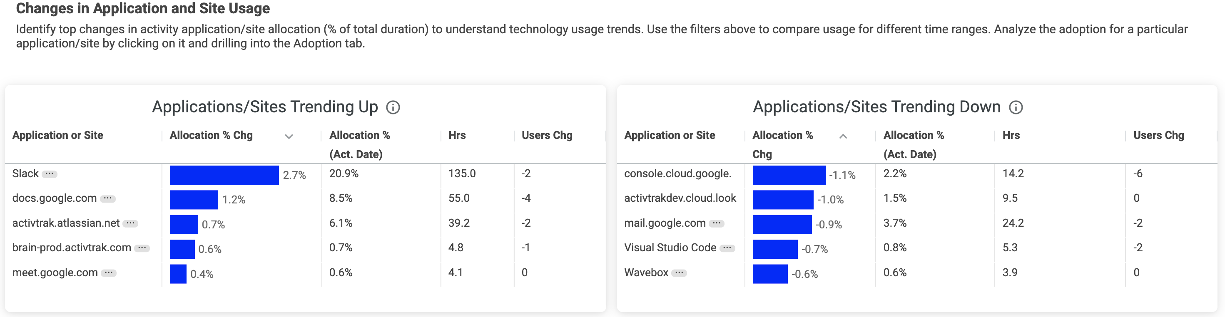Click activtrakdev 1.5% allocation value
The height and width of the screenshot is (317, 1225).
pos(895,198)
